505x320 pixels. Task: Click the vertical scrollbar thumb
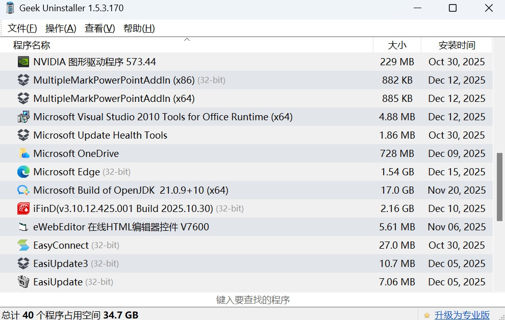click(500, 186)
